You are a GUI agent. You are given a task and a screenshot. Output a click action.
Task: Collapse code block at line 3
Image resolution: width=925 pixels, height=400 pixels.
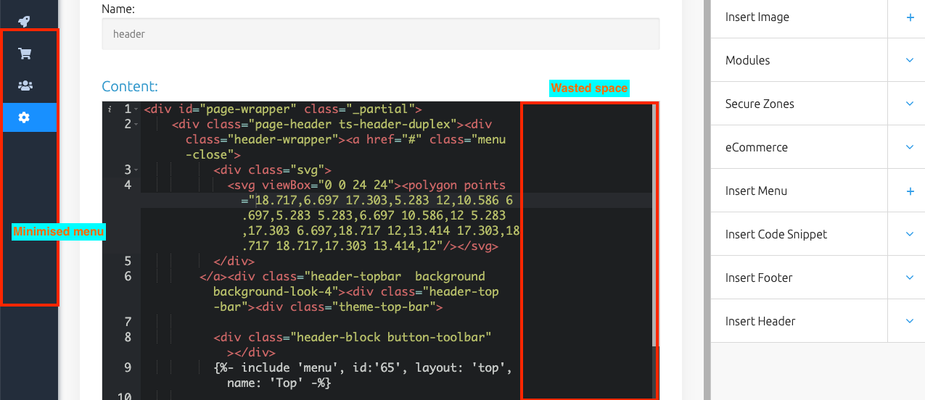click(x=137, y=170)
